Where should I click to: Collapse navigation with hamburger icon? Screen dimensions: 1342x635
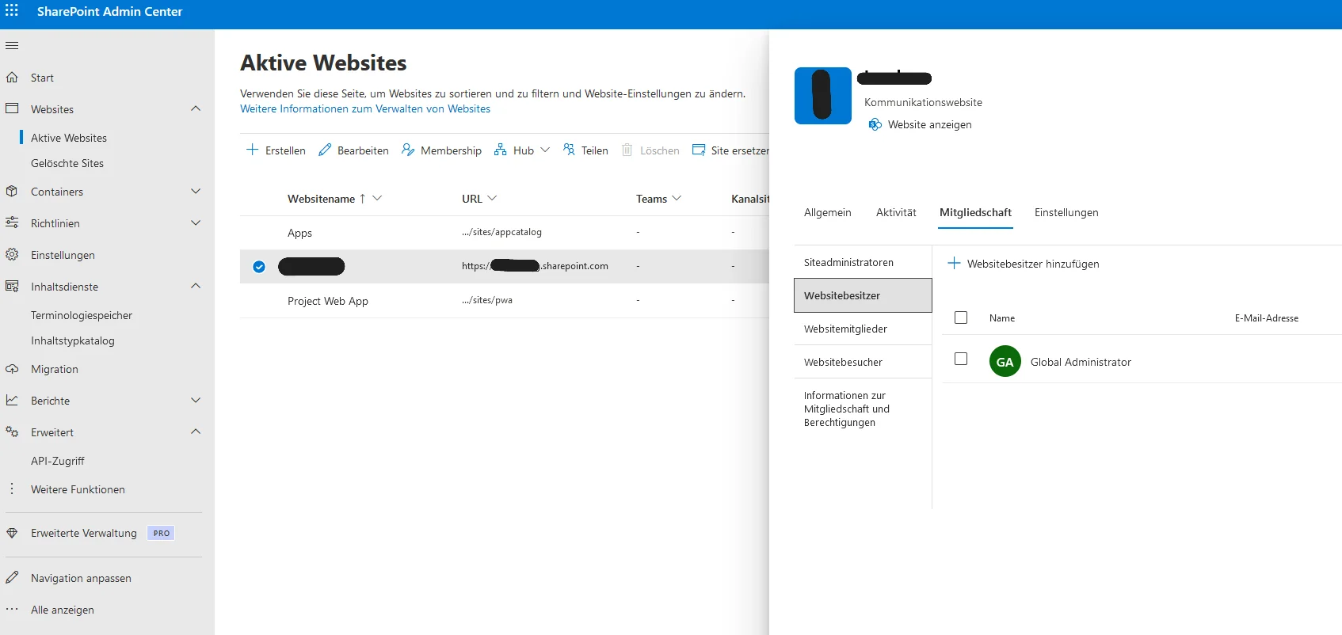[12, 45]
